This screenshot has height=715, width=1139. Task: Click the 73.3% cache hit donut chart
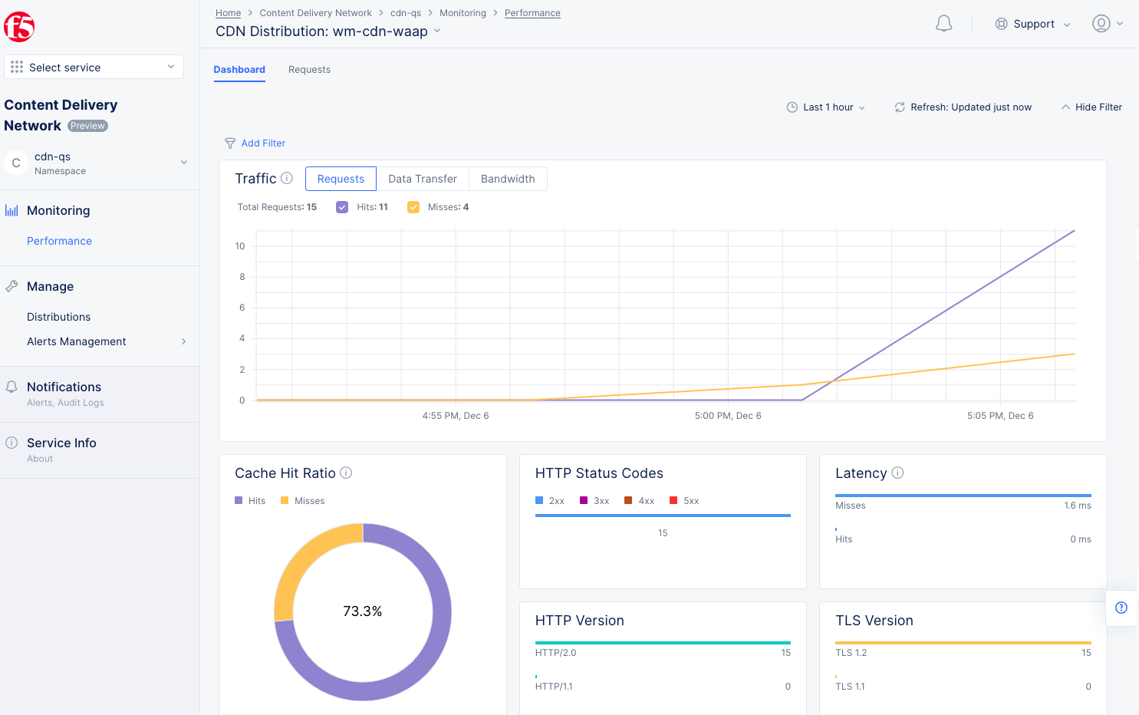tap(362, 611)
